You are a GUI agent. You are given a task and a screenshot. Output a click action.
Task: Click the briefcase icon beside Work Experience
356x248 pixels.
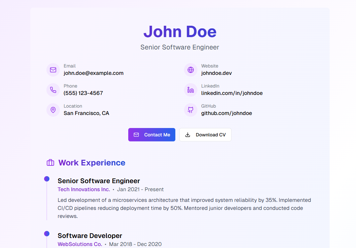coord(50,163)
